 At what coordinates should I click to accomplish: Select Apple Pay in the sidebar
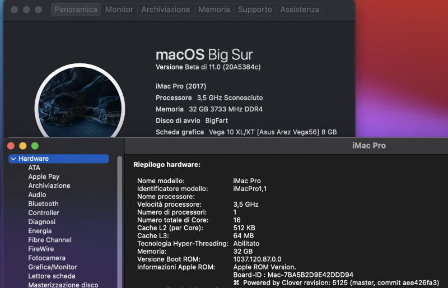(x=44, y=176)
